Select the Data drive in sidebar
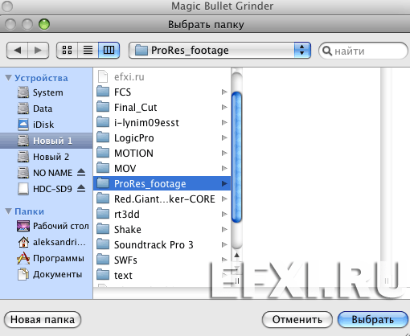The height and width of the screenshot is (336, 410). 46,109
